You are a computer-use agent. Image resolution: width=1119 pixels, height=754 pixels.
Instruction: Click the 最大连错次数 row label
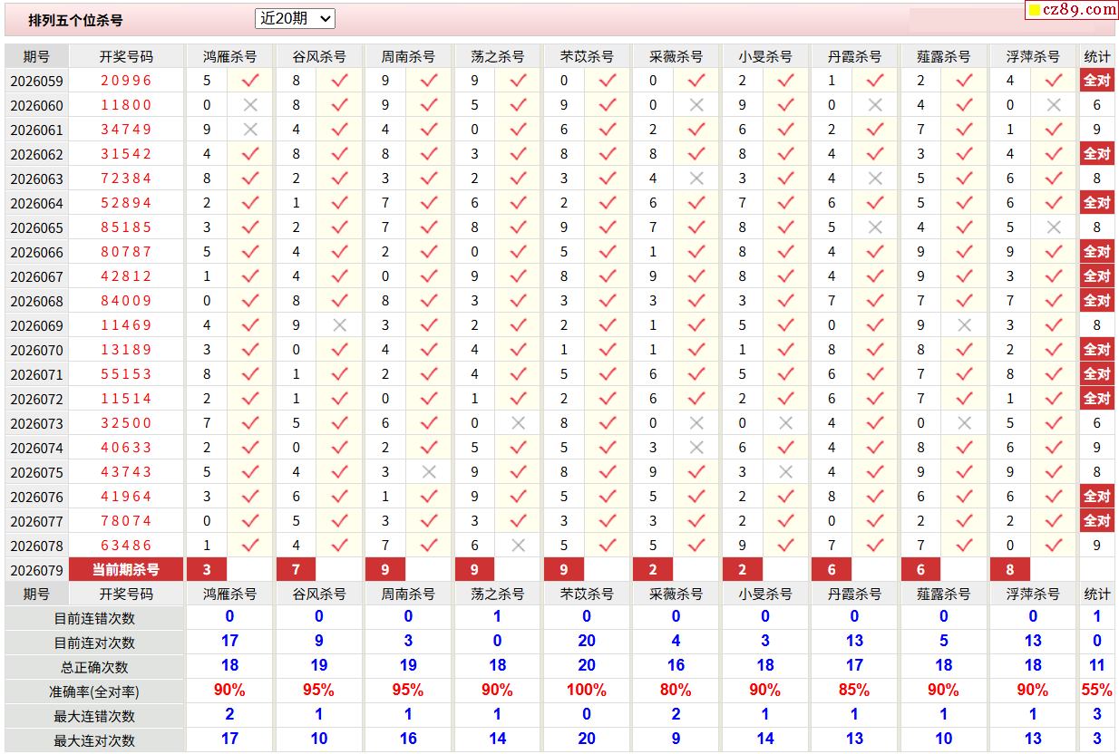[94, 717]
